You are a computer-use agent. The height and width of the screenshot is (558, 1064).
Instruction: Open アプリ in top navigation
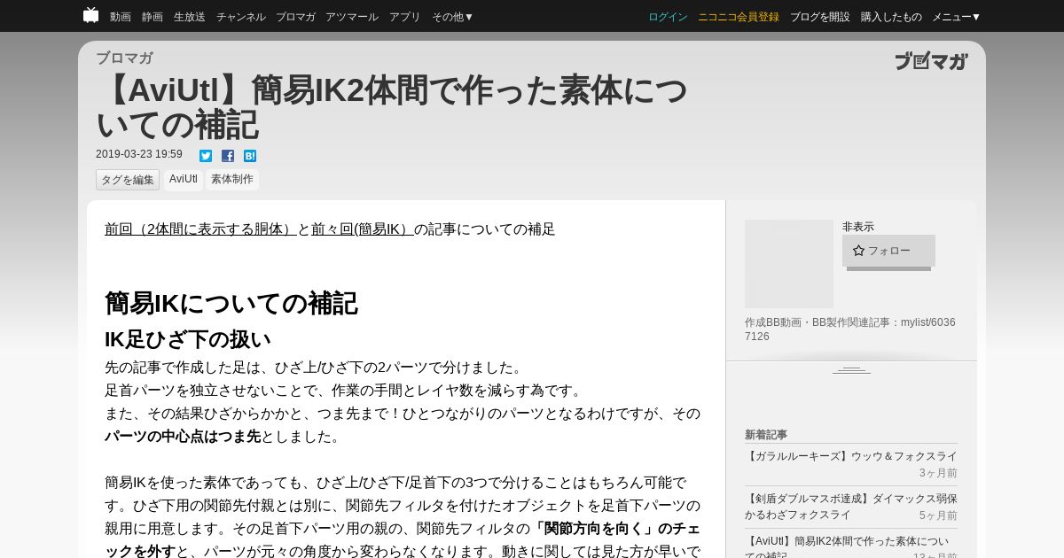point(405,17)
